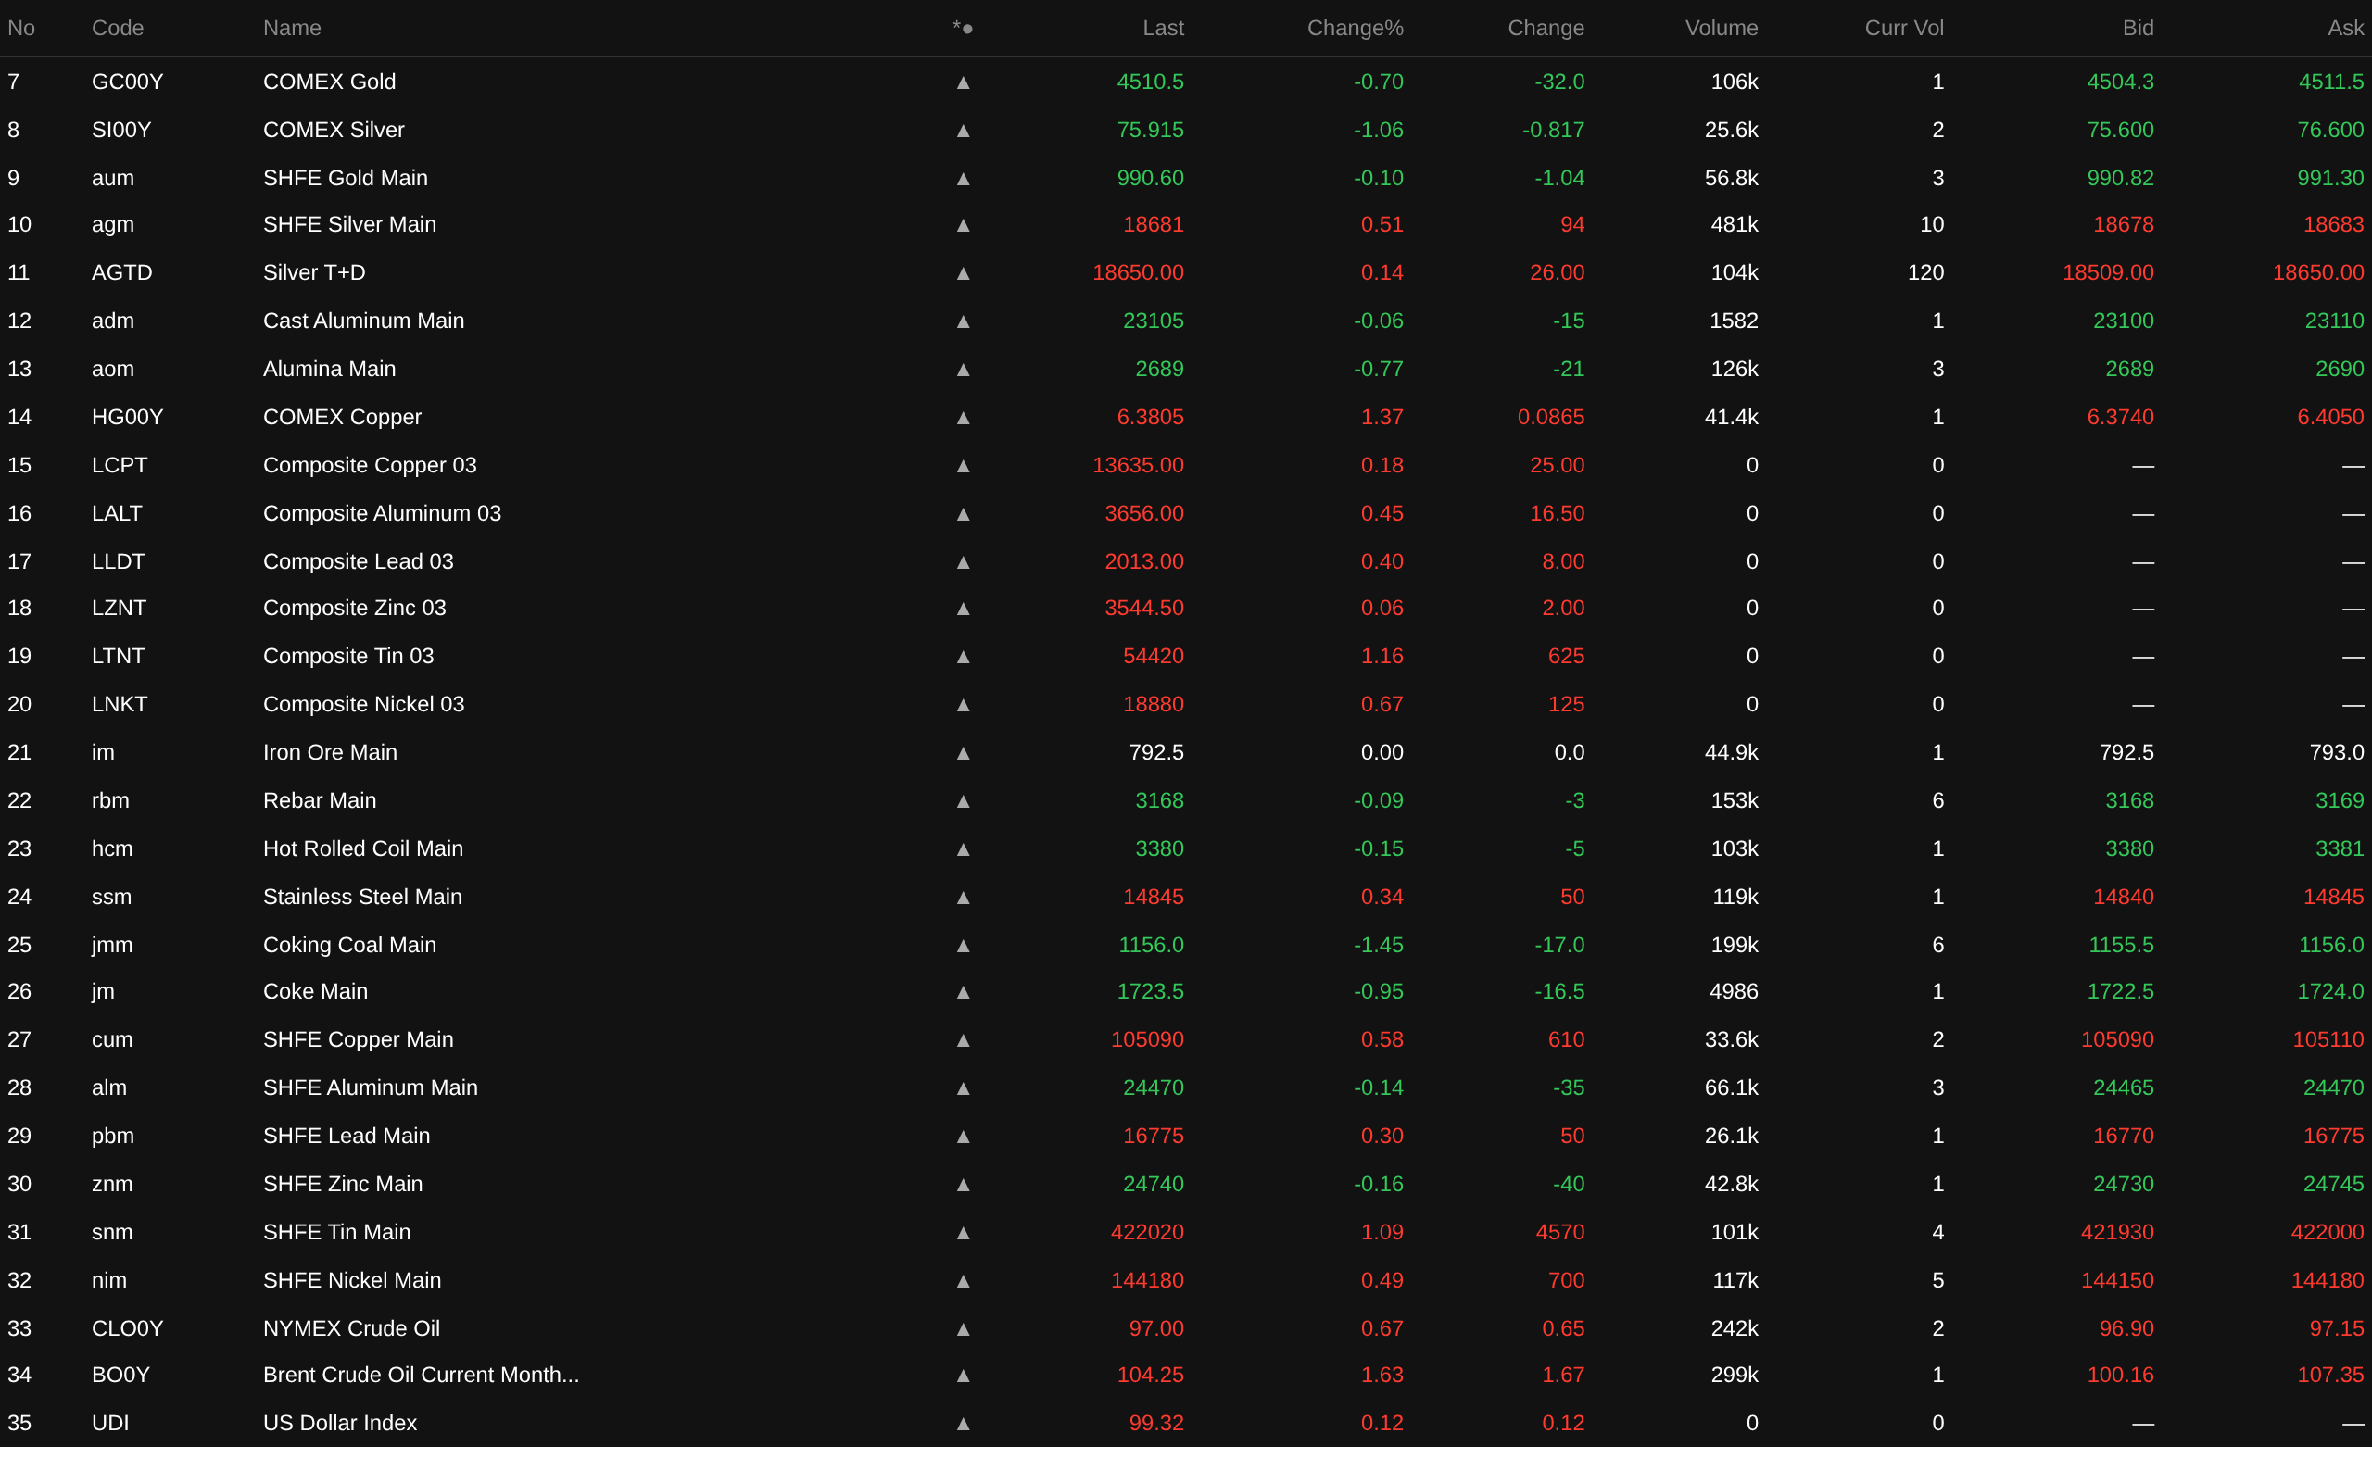Click the Ask price of SHFE Nickel Main
Viewport: 2372px width, 1458px height.
tap(2328, 1280)
